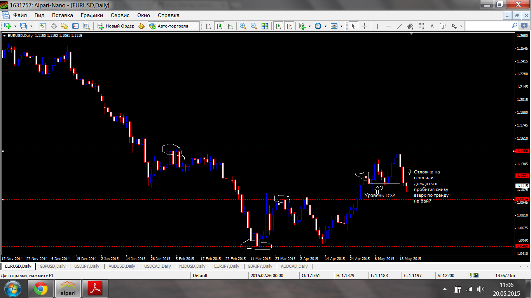Select the Horizontal Line drawing tool

(388, 26)
